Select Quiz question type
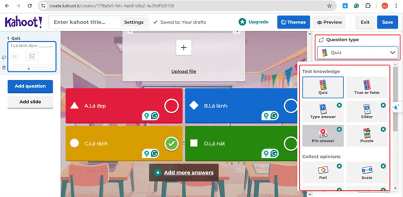This screenshot has width=403, height=197. pos(323,87)
